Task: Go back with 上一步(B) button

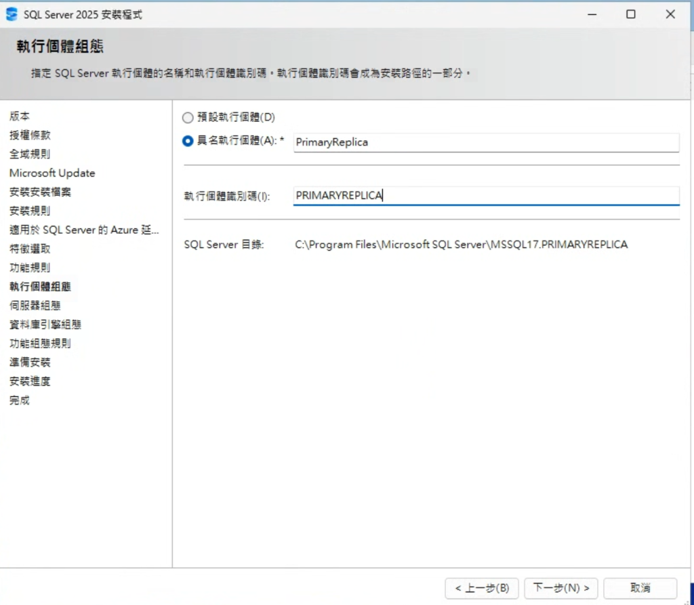Action: pyautogui.click(x=482, y=588)
